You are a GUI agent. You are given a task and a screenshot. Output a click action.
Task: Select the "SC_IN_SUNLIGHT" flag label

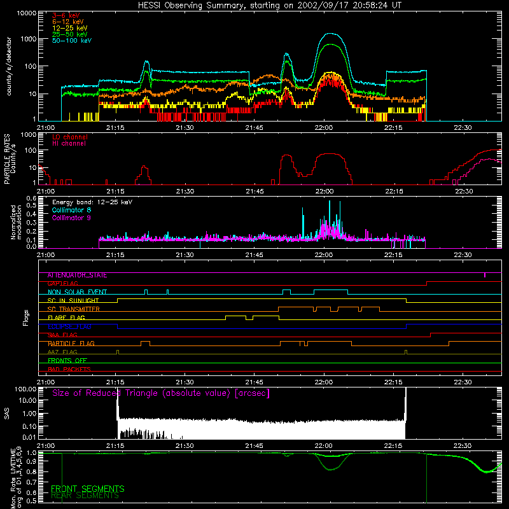73,301
